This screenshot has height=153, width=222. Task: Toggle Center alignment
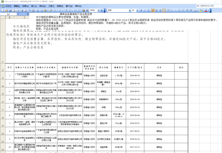(157, 10)
